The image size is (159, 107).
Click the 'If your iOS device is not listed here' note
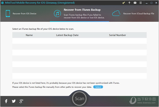[66, 83]
